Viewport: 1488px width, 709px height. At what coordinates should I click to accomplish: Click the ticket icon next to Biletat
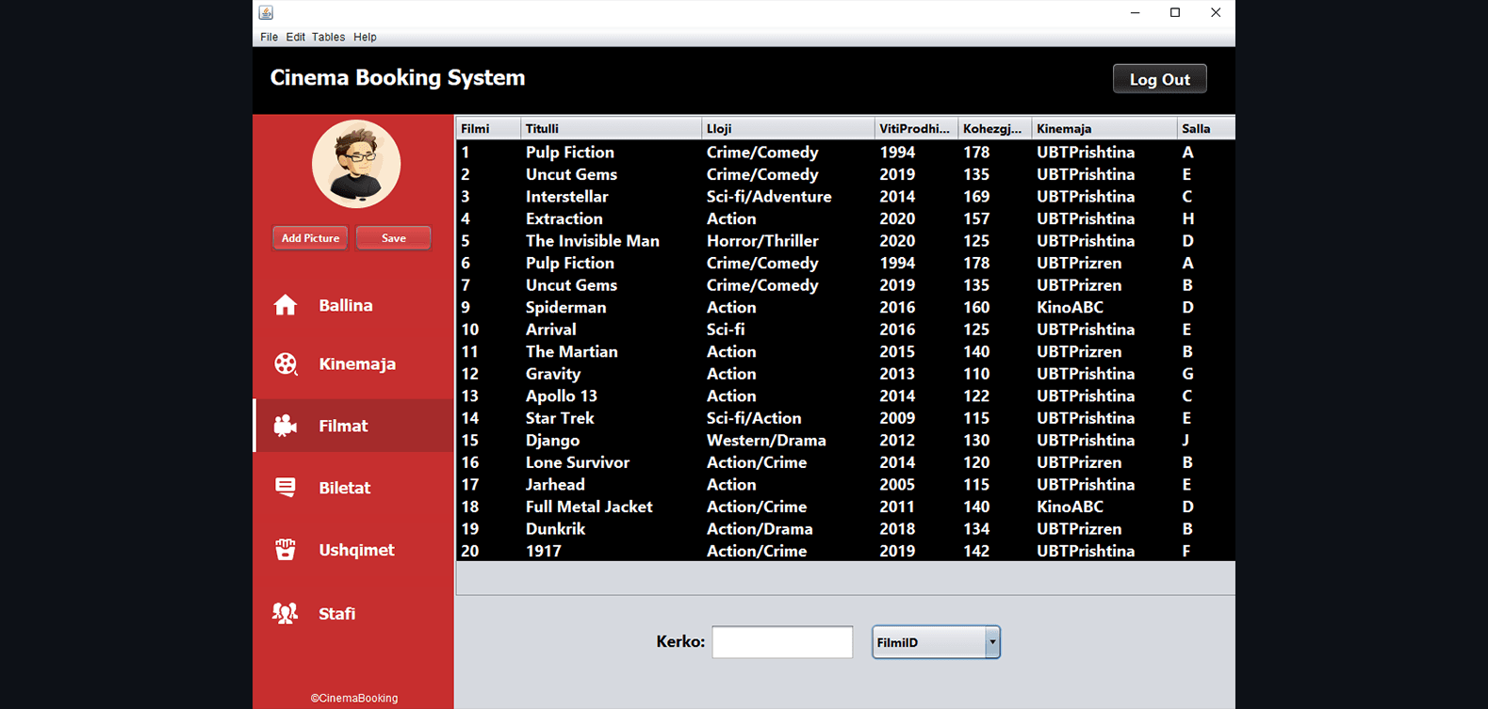tap(286, 487)
